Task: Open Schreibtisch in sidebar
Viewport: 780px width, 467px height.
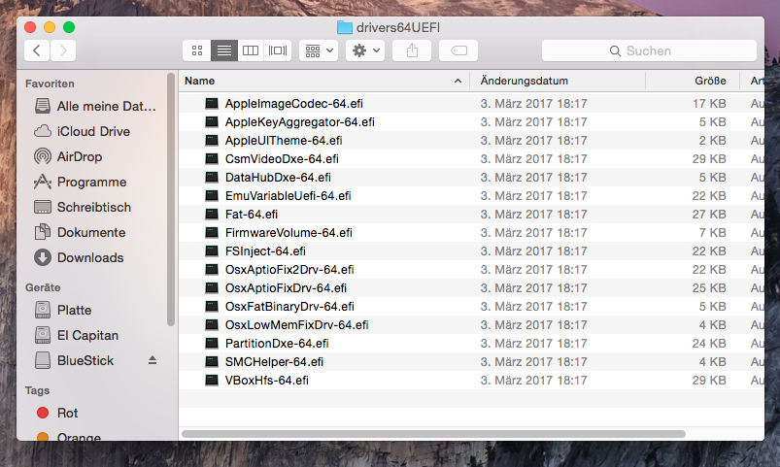Action: [84, 207]
